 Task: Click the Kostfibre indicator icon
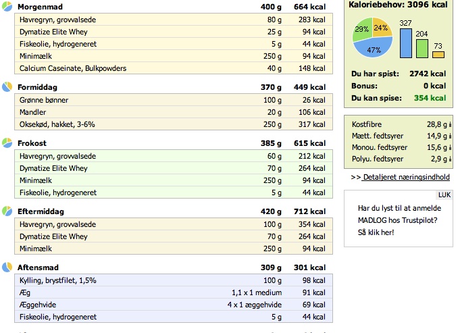pyautogui.click(x=450, y=124)
